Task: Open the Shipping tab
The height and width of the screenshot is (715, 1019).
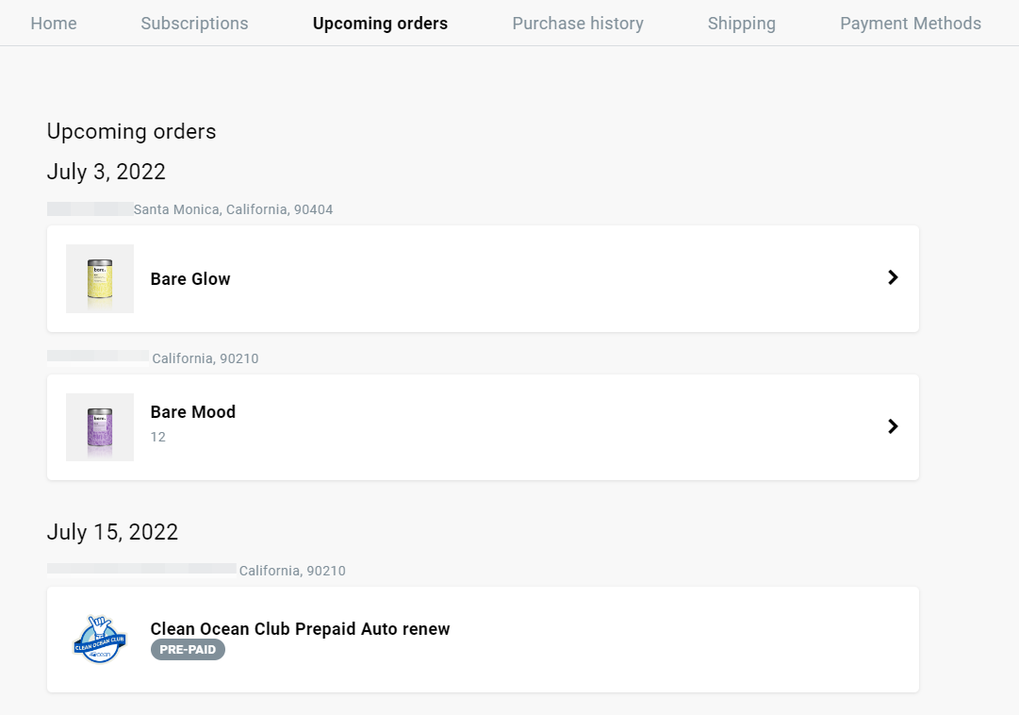Action: (x=742, y=24)
